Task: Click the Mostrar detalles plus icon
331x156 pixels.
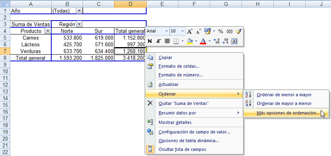Action: click(x=150, y=122)
